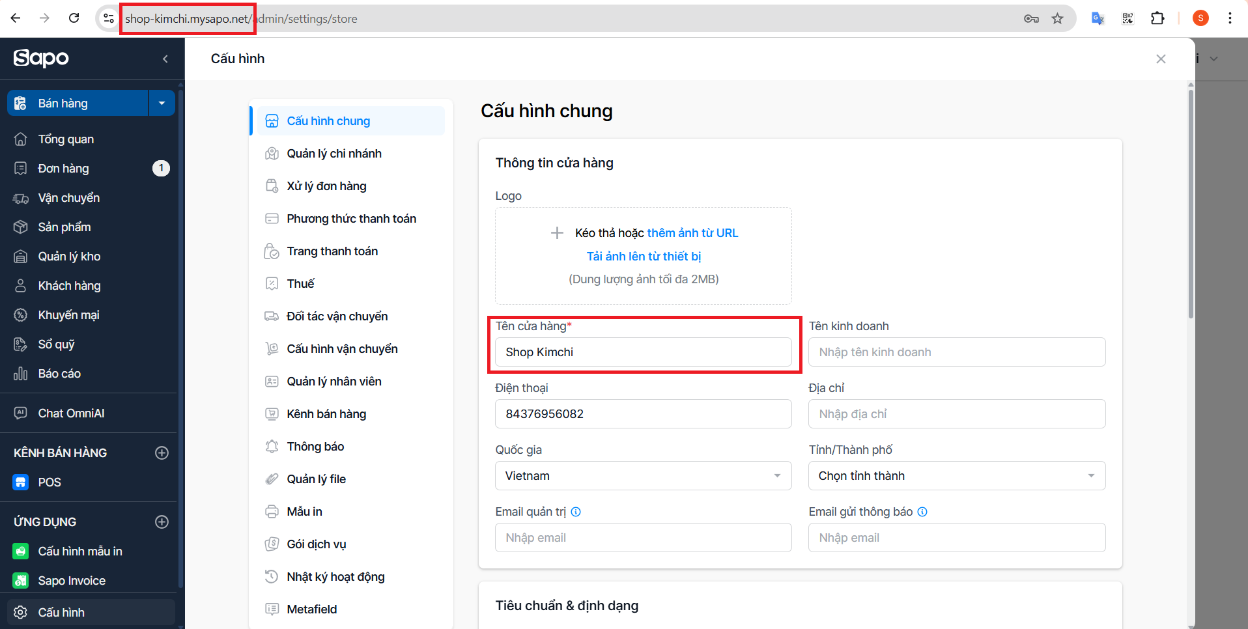Image resolution: width=1248 pixels, height=629 pixels.
Task: Click the Thông báo bell icon
Action: point(272,447)
